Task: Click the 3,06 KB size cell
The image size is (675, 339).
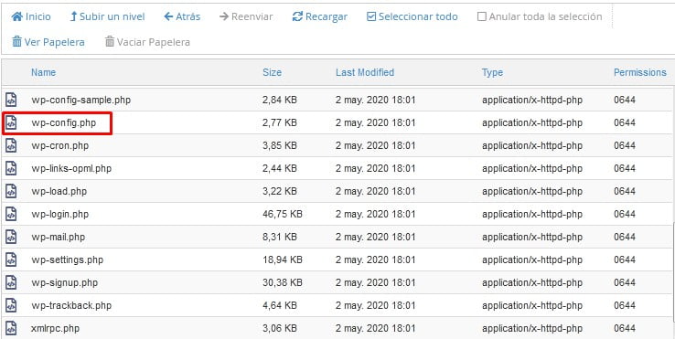Action: coord(280,328)
